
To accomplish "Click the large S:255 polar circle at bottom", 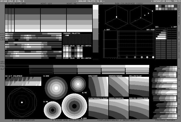I will (74, 106).
